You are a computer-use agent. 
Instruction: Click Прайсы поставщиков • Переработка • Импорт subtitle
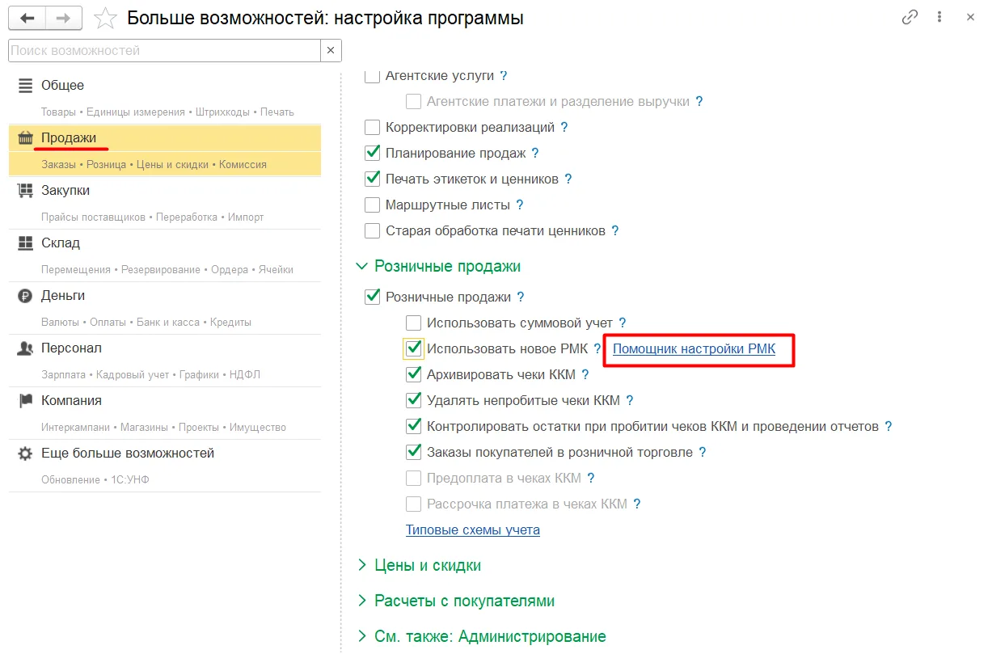(152, 217)
